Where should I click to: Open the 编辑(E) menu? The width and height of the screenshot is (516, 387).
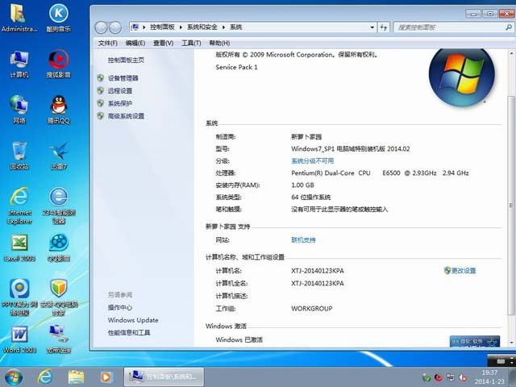click(135, 43)
